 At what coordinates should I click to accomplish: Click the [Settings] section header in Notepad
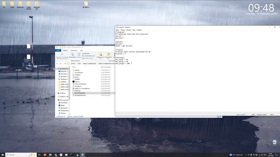click(x=120, y=58)
